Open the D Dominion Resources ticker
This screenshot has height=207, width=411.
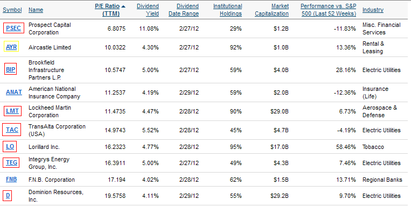tap(8, 196)
